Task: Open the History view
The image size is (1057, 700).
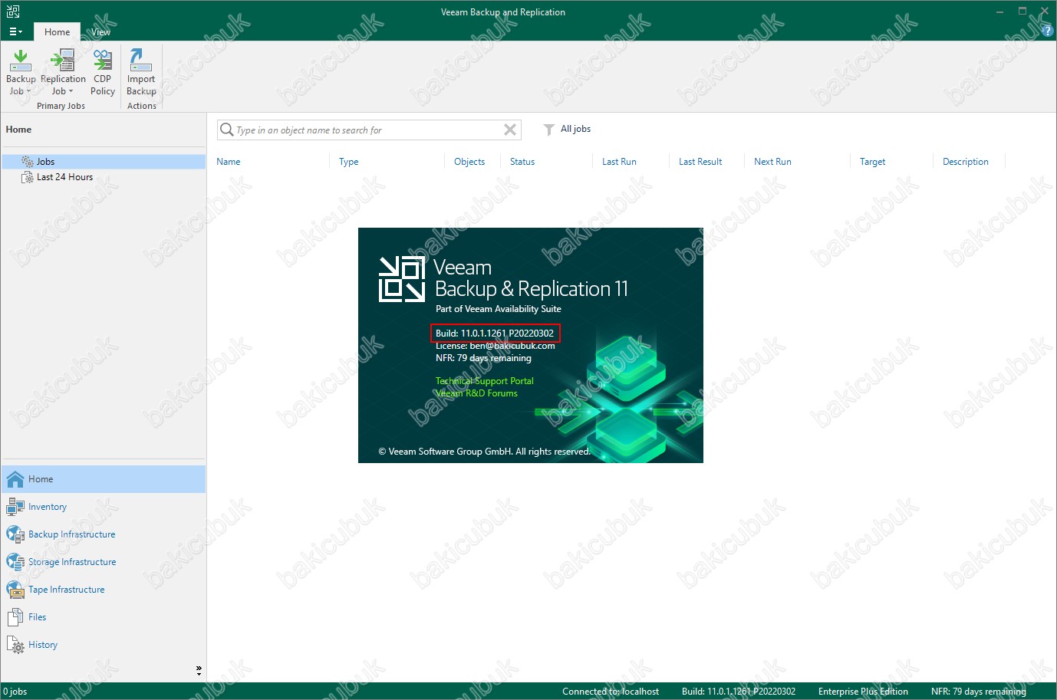Action: click(104, 645)
